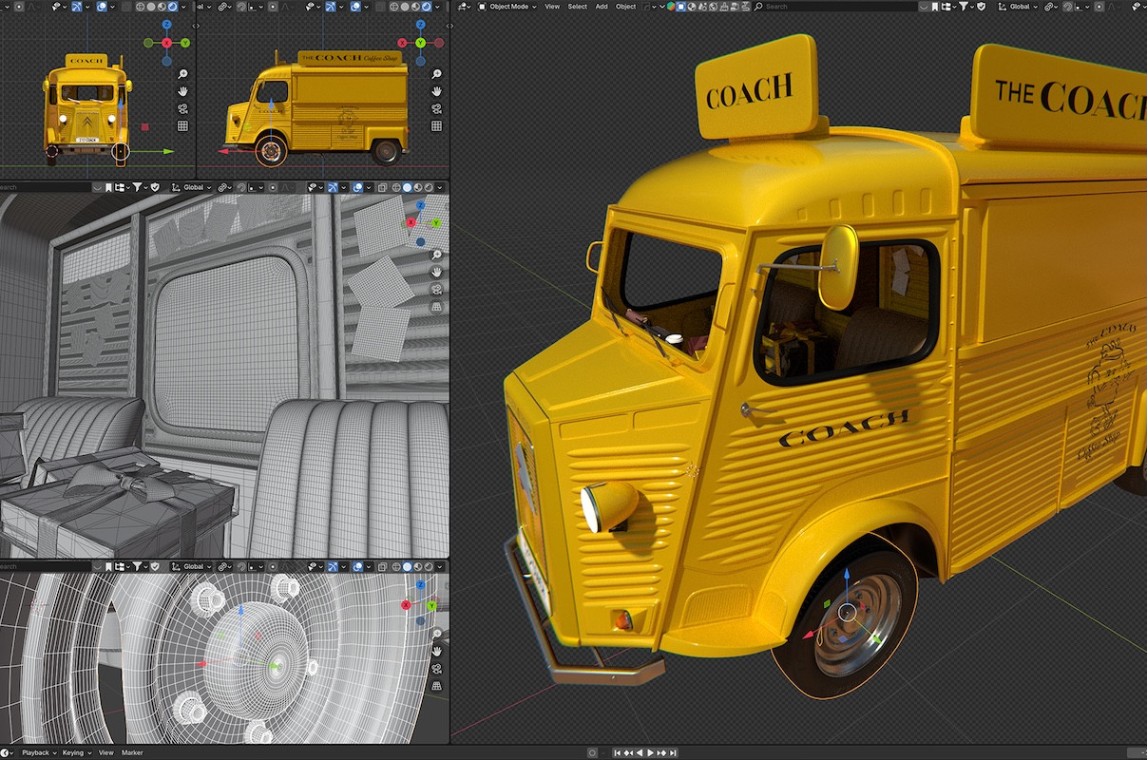Screen dimensions: 1147x760
Task: Enable auto-keying record button in timeline
Action: pyautogui.click(x=593, y=752)
